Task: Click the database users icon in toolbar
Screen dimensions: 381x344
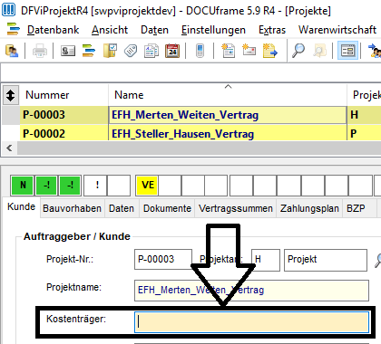Action: (x=12, y=51)
